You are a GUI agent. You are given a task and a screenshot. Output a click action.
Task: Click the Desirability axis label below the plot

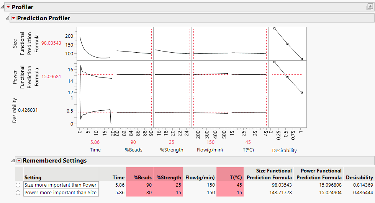284,151
